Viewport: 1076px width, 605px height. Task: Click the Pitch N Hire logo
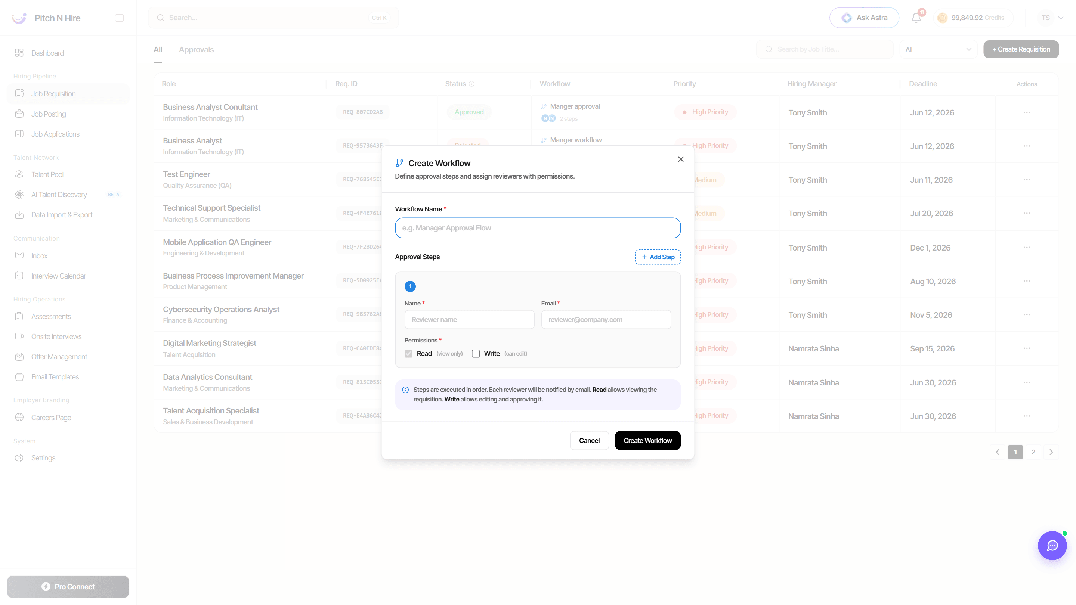click(19, 18)
